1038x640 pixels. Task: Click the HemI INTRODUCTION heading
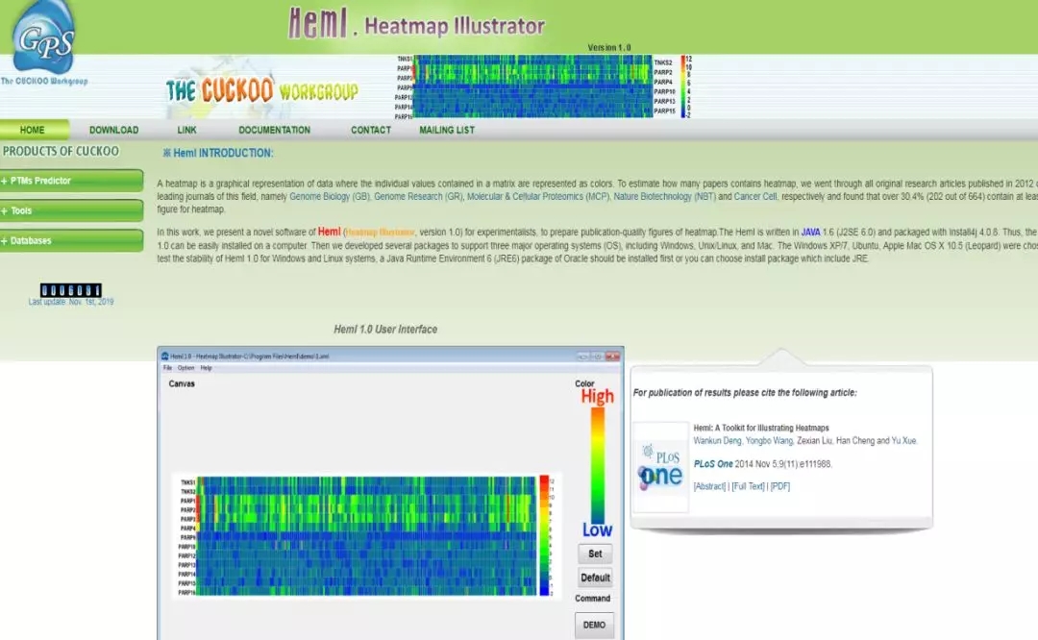coord(218,153)
